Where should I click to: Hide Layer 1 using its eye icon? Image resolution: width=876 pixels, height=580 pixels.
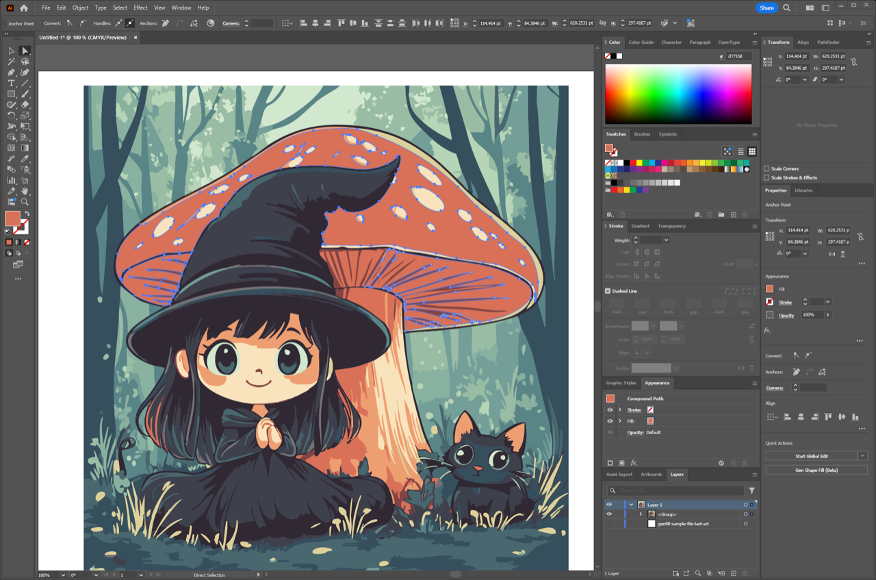[609, 505]
